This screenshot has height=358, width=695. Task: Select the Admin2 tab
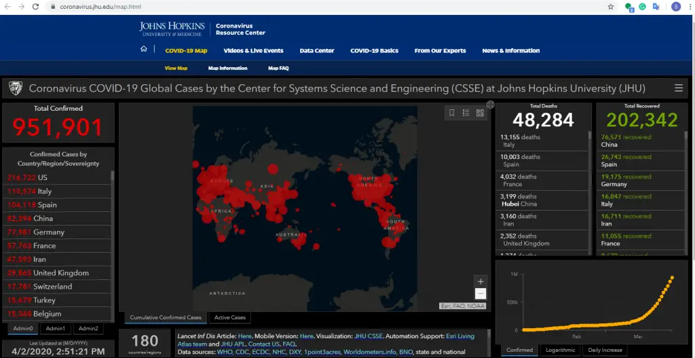[88, 328]
